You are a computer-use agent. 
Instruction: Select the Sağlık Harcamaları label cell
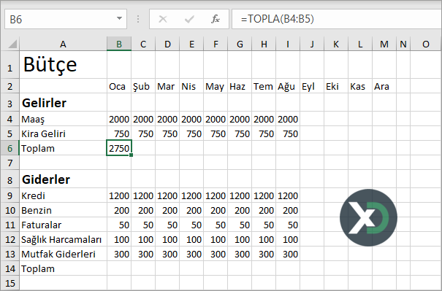click(63, 239)
